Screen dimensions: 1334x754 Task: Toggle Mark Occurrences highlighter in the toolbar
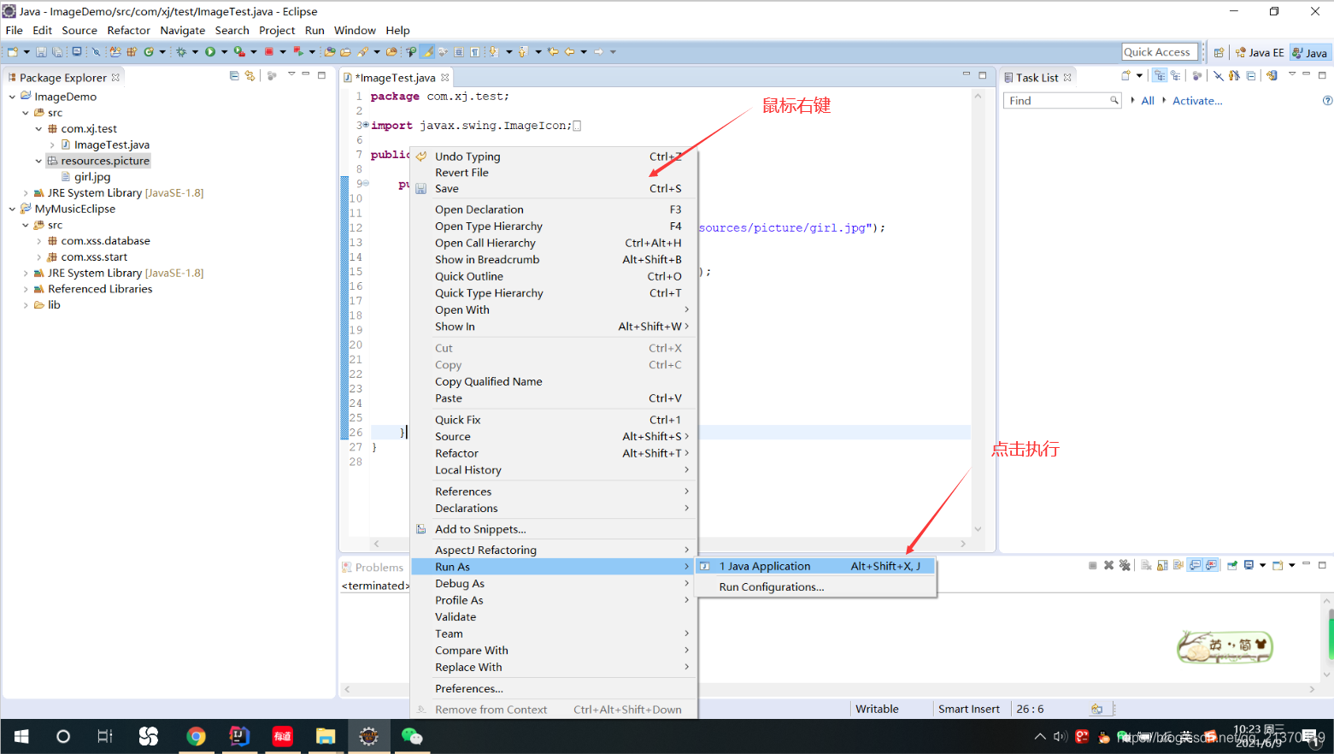click(x=428, y=51)
